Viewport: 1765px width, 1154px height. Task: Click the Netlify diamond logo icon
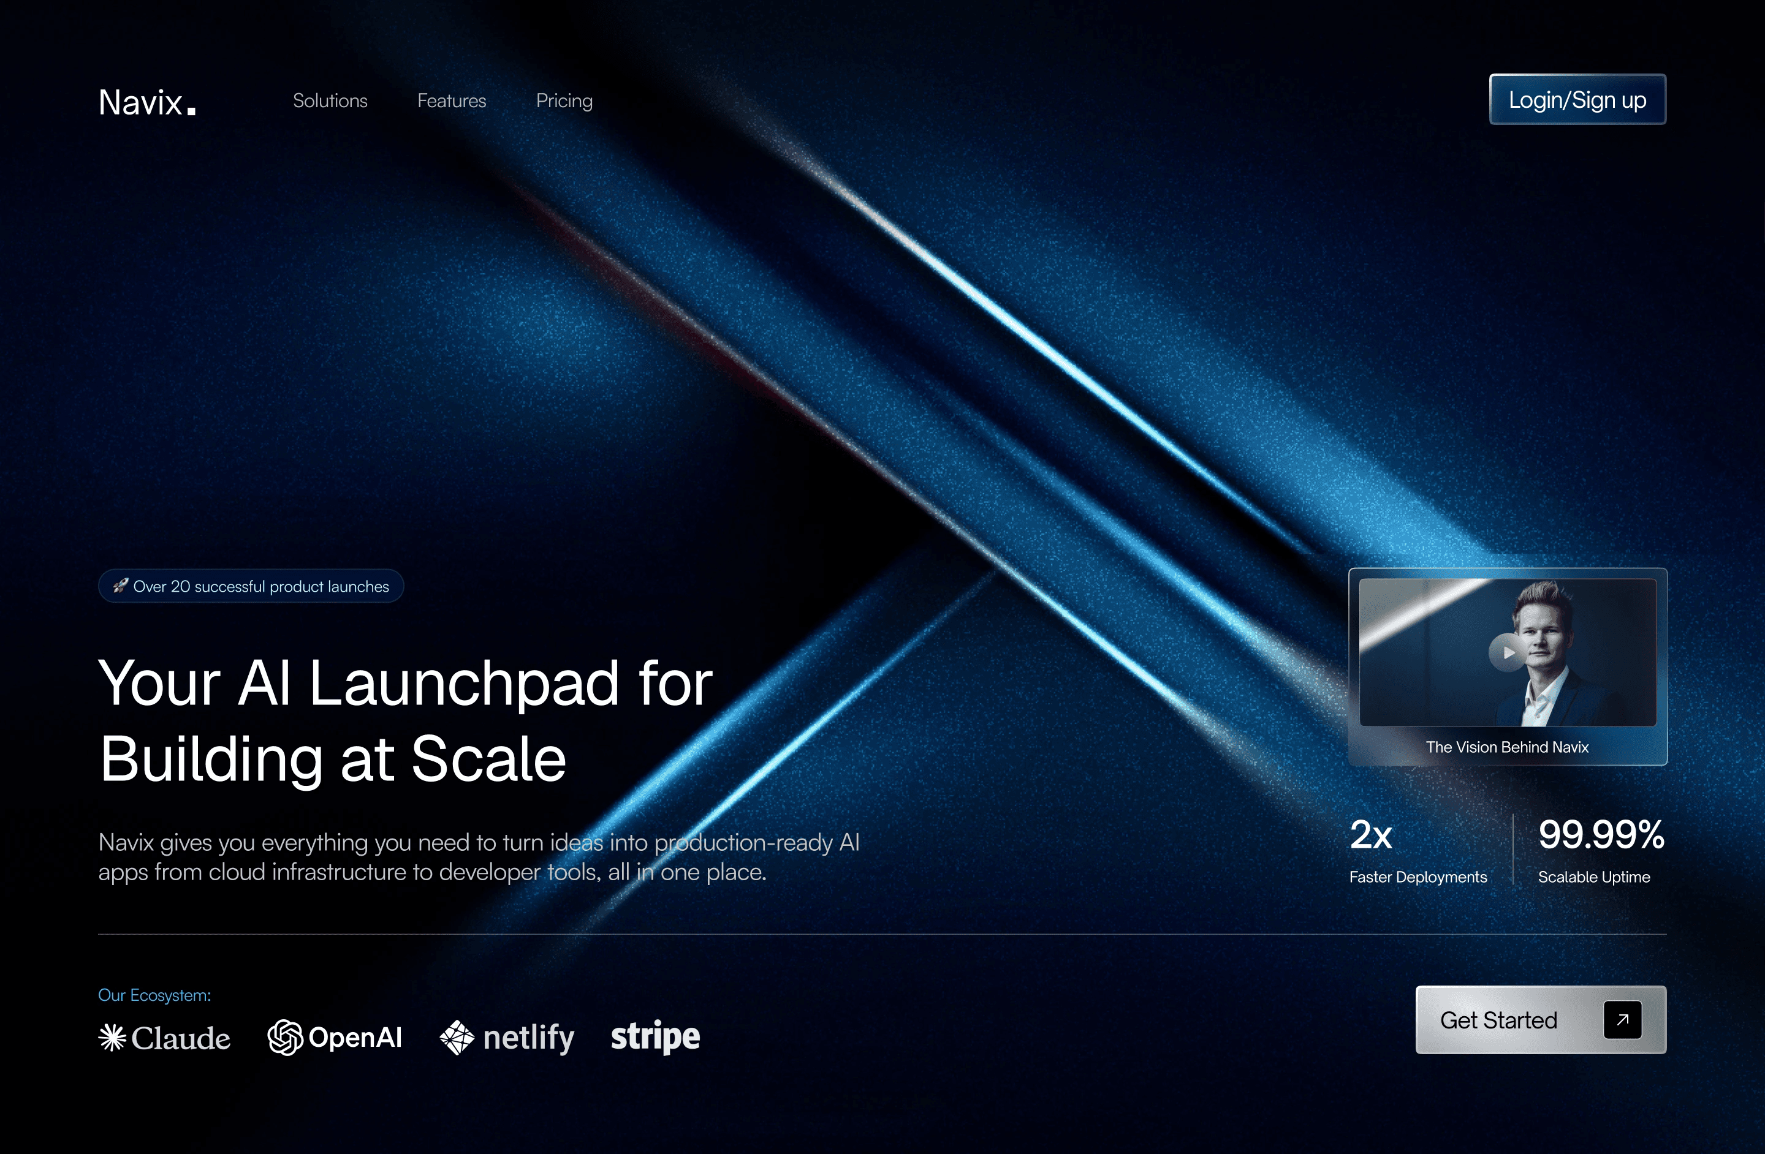457,1037
